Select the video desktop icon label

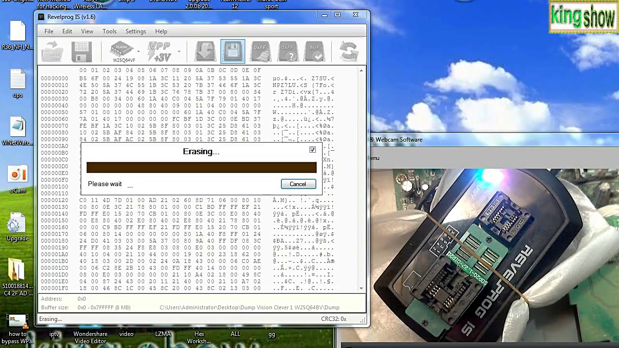point(127,334)
